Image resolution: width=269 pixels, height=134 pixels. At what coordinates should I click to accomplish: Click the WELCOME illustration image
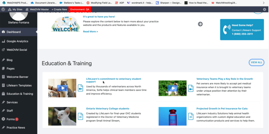[66, 24]
